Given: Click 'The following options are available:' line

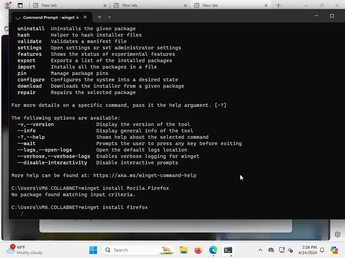Looking at the screenshot, I should coord(66,118).
